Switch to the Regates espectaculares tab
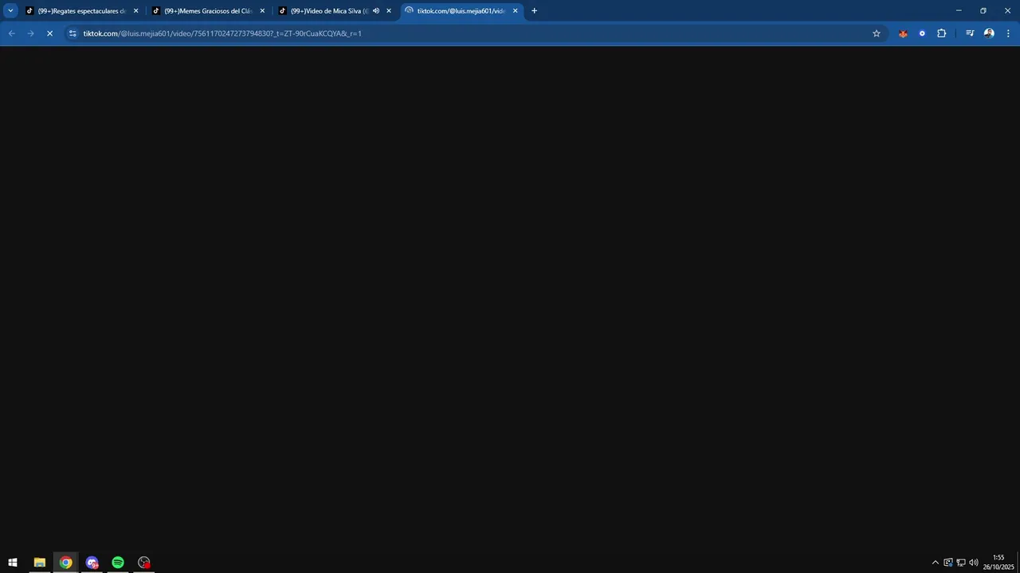Viewport: 1020px width, 573px height. (x=81, y=11)
